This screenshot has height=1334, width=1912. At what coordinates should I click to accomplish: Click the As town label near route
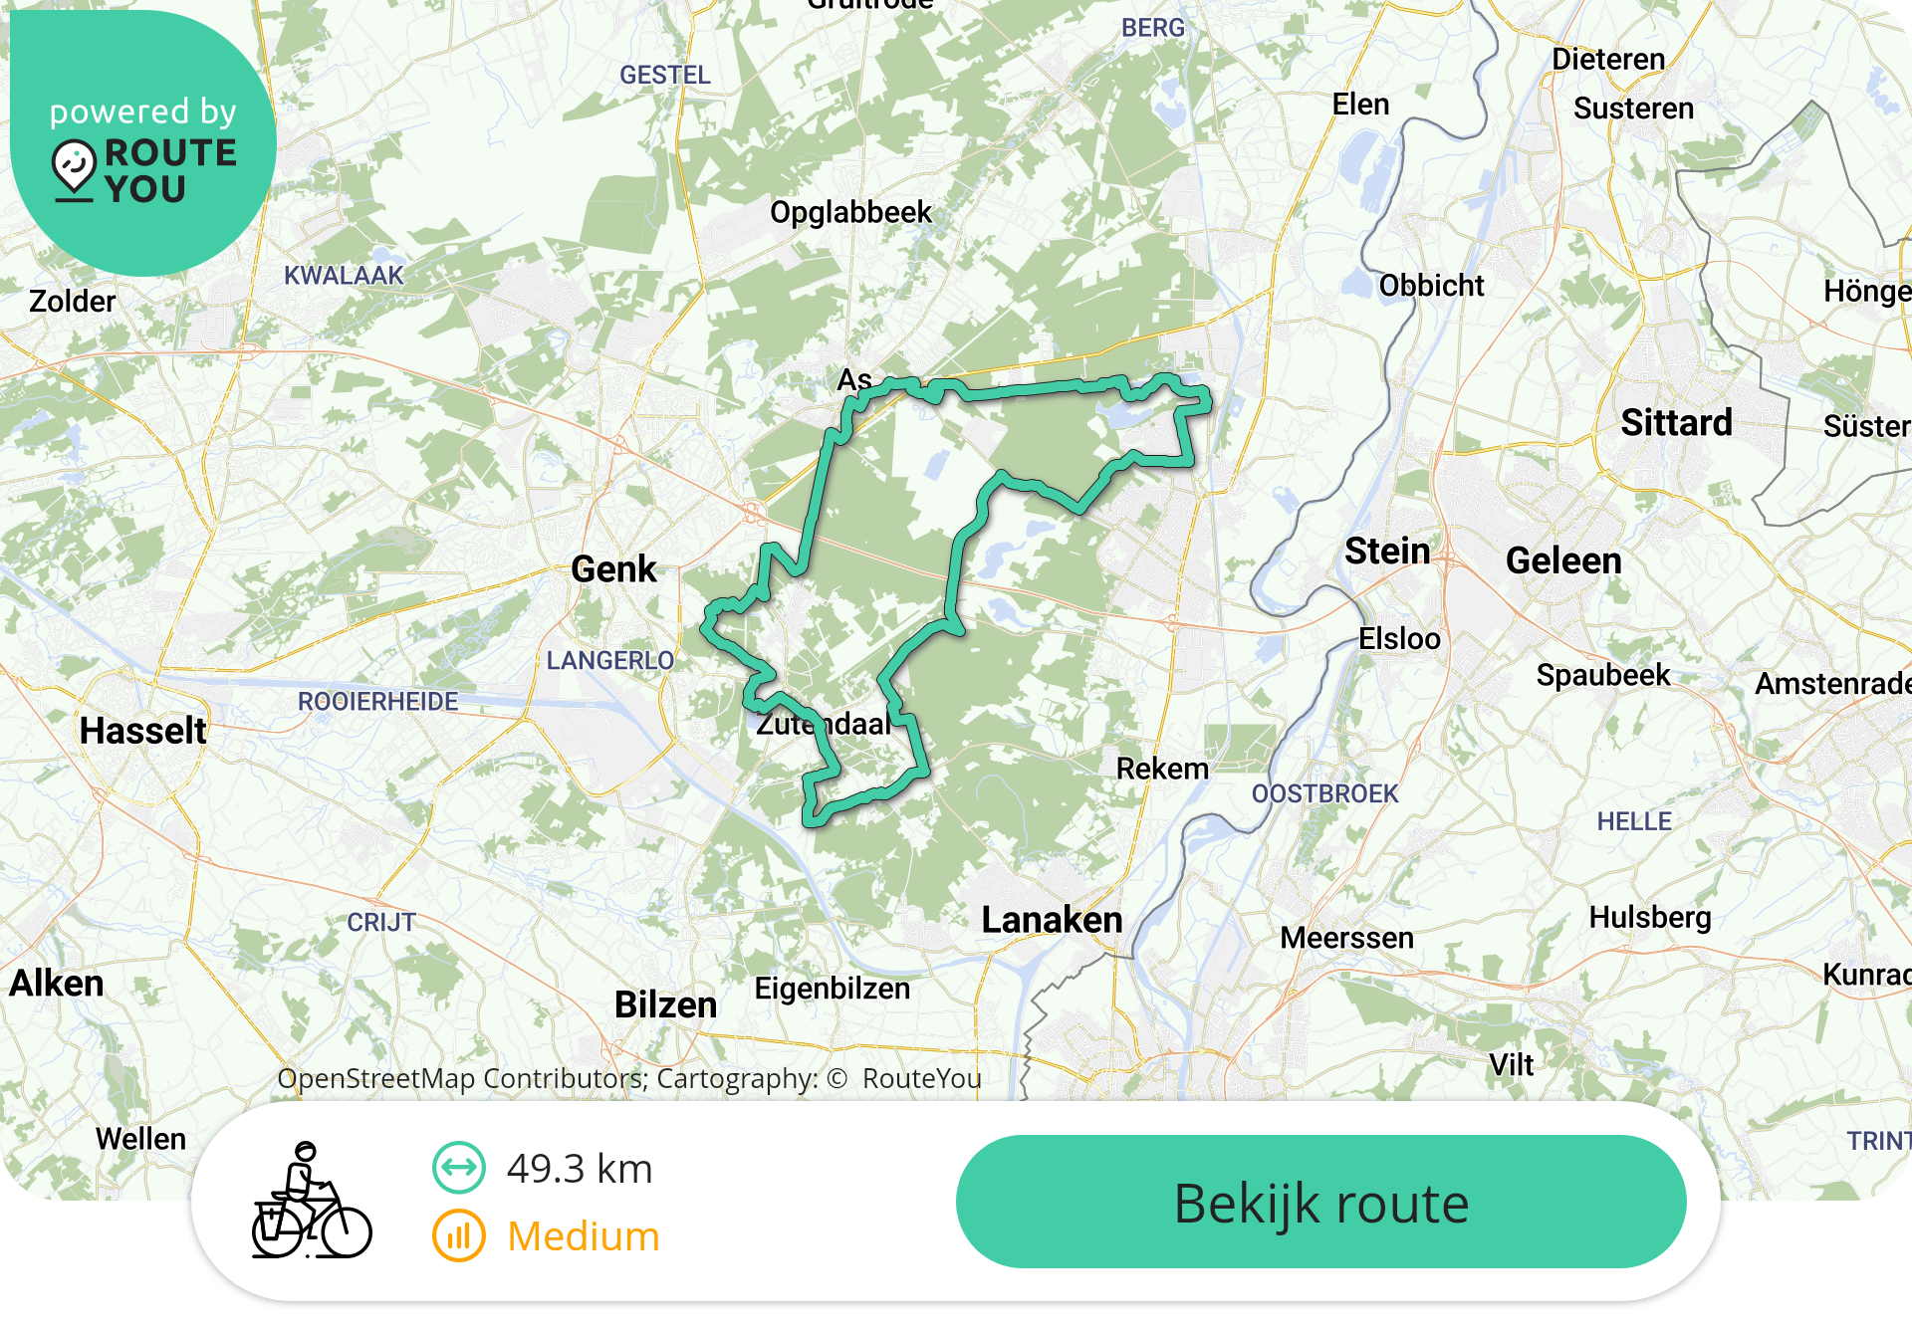click(854, 379)
